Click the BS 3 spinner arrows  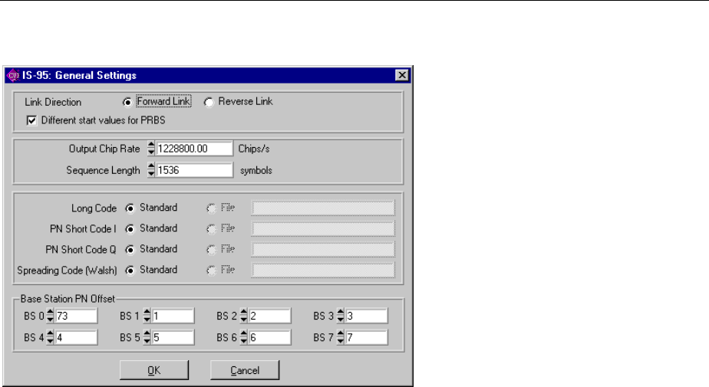[x=341, y=316]
